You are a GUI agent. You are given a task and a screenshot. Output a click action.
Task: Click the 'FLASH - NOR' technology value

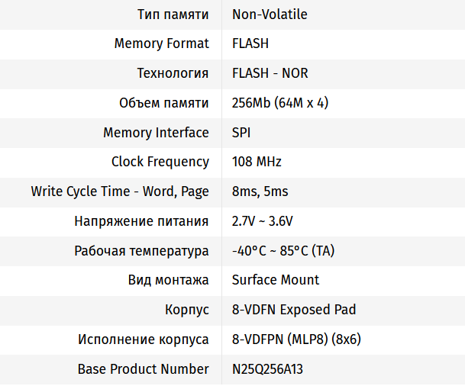pyautogui.click(x=270, y=73)
